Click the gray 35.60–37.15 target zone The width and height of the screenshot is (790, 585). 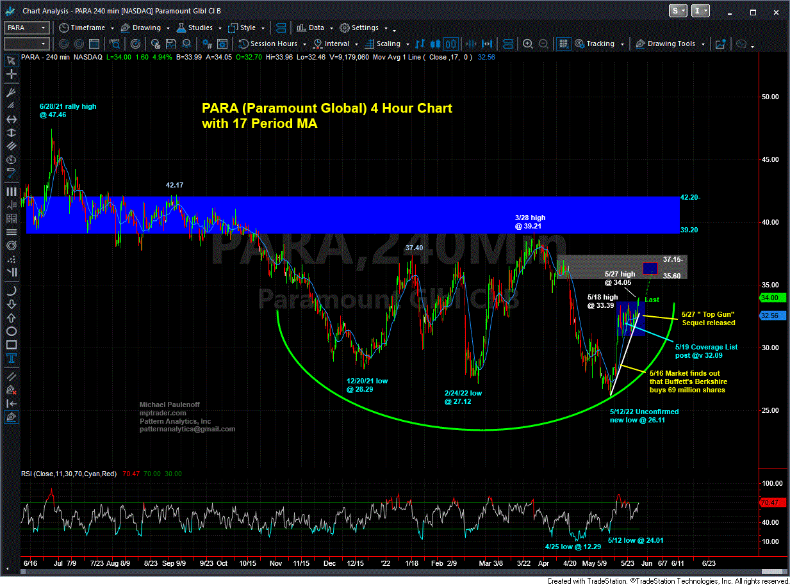click(621, 267)
